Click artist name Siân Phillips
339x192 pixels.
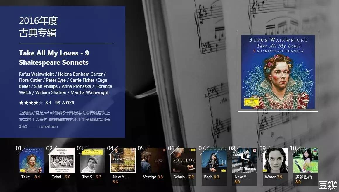(46, 86)
